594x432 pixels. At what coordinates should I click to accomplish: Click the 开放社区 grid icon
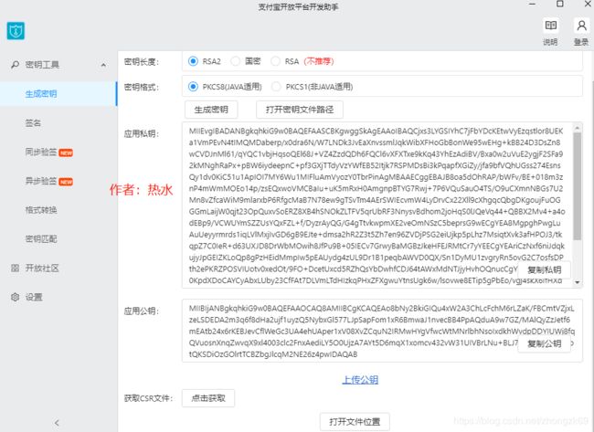16,269
